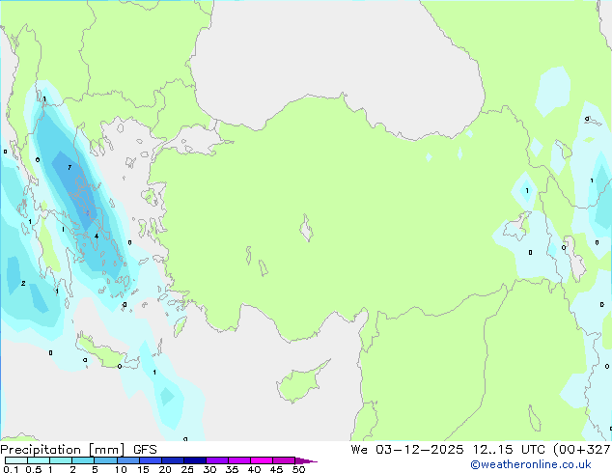Open the weatheronline.co.uk credit link
612x473 pixels.
click(531, 464)
